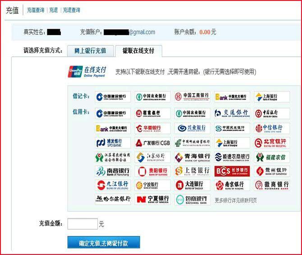
Task: Select 浦发银行 SPD Bank logo
Action: 113,143
